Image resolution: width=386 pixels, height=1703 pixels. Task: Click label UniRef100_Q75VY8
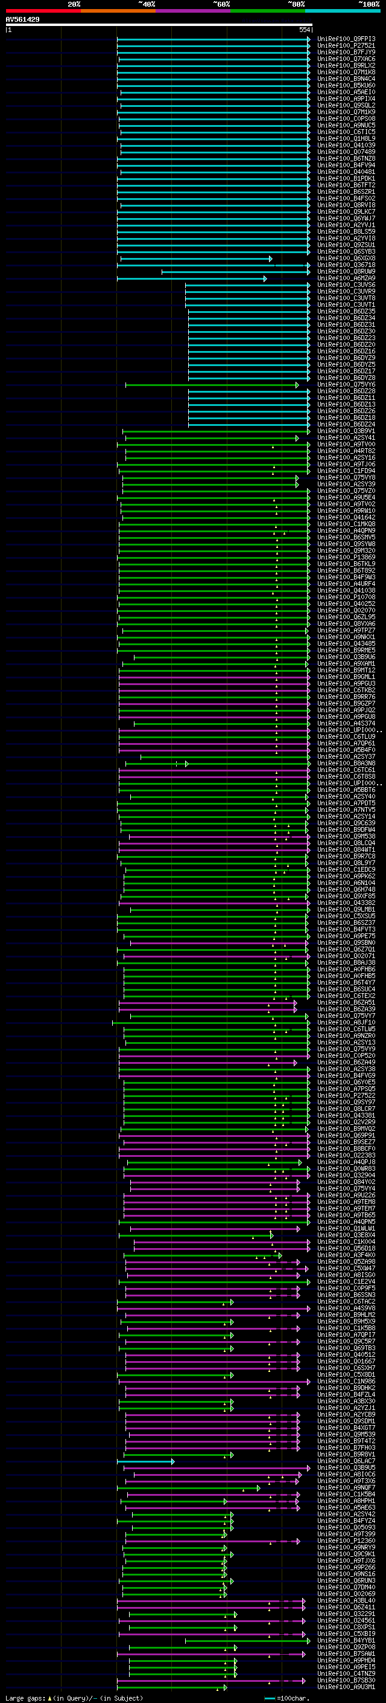coord(346,477)
